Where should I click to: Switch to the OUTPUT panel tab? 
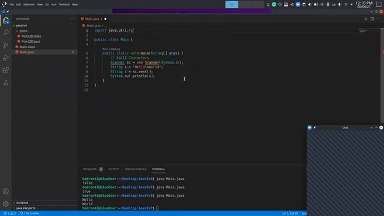point(113,169)
